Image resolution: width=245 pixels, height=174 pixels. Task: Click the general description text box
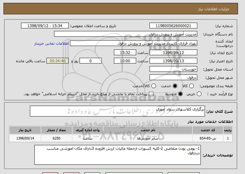coord(117,111)
